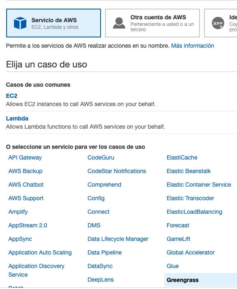This screenshot has height=289, width=237.
Task: Choose the Otra cuenta de AWS card
Action: 153,23
